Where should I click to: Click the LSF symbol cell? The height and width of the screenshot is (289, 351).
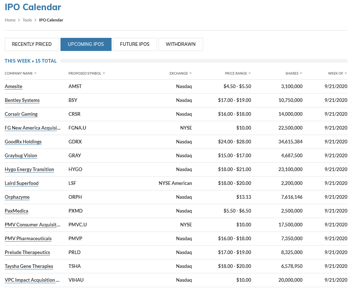pyautogui.click(x=72, y=183)
